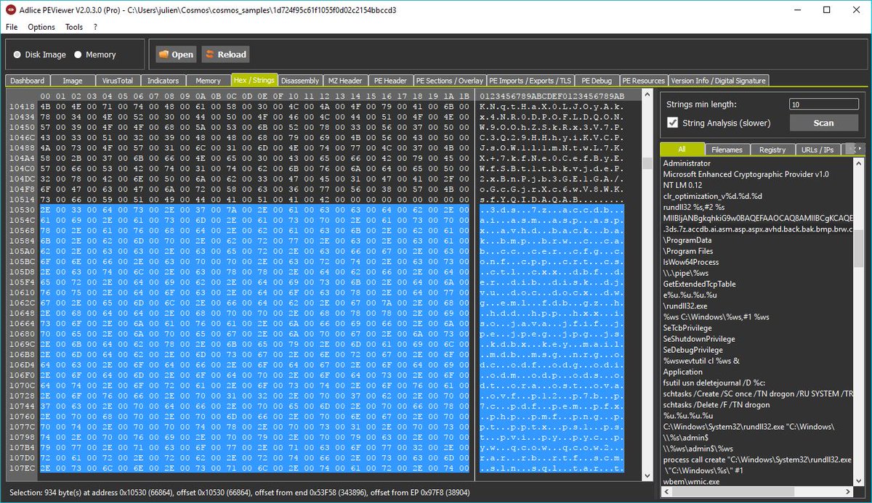The height and width of the screenshot is (503, 872).
Task: Select the Disk Image radio button
Action: pyautogui.click(x=41, y=54)
